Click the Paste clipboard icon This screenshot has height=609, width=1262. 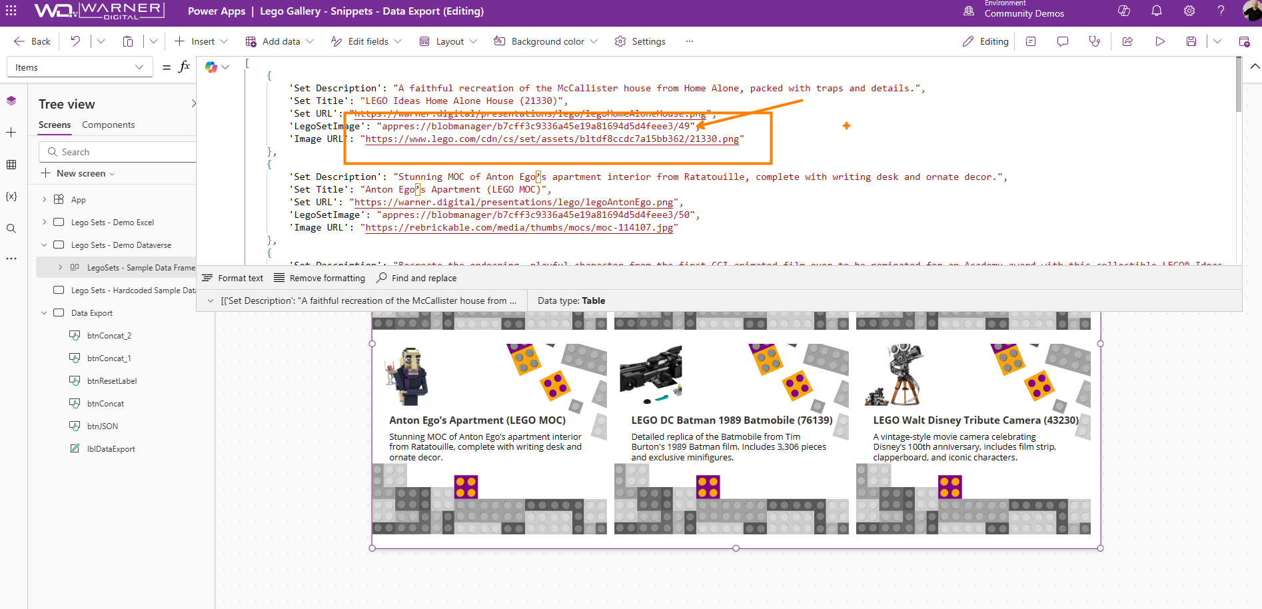click(128, 41)
